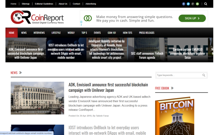
Task: Click the double chevron next to FREE EBOOK
Action: [x=172, y=88]
